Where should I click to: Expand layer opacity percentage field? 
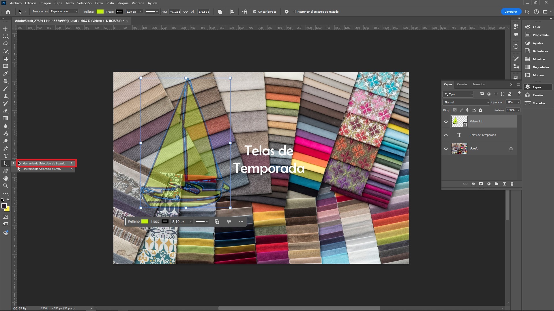coord(517,102)
